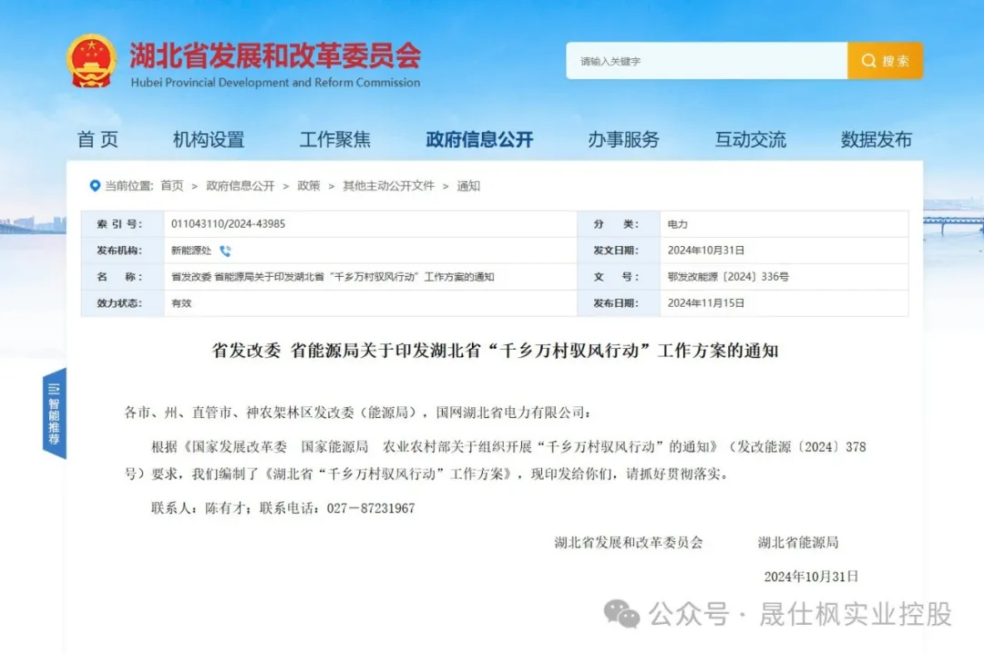Viewport: 984px width, 654px height.
Task: Follow the 政策 breadcrumb link
Action: [x=308, y=186]
